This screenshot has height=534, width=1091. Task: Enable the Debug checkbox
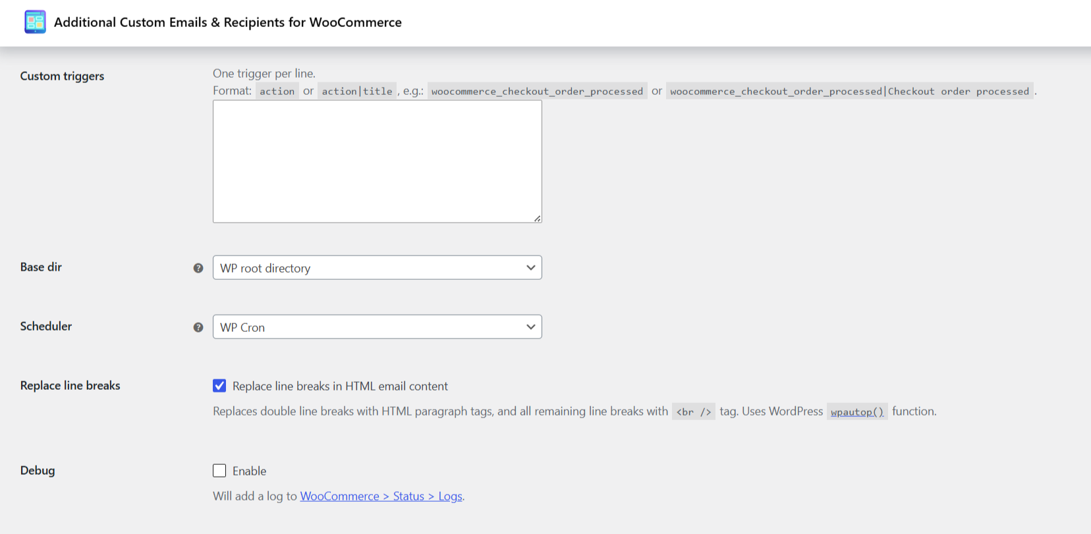(x=219, y=471)
